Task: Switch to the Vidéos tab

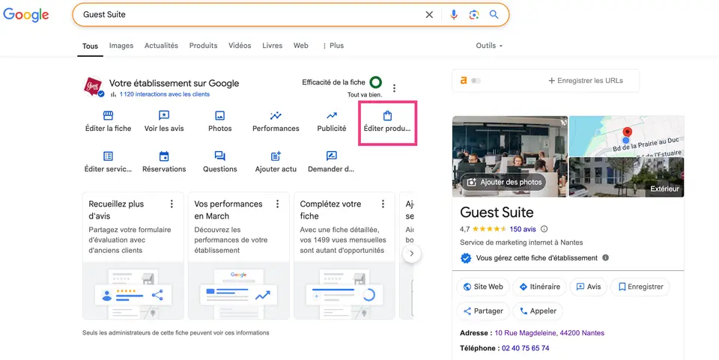Action: point(240,46)
